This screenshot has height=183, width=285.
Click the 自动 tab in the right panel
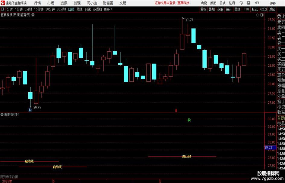281,118
